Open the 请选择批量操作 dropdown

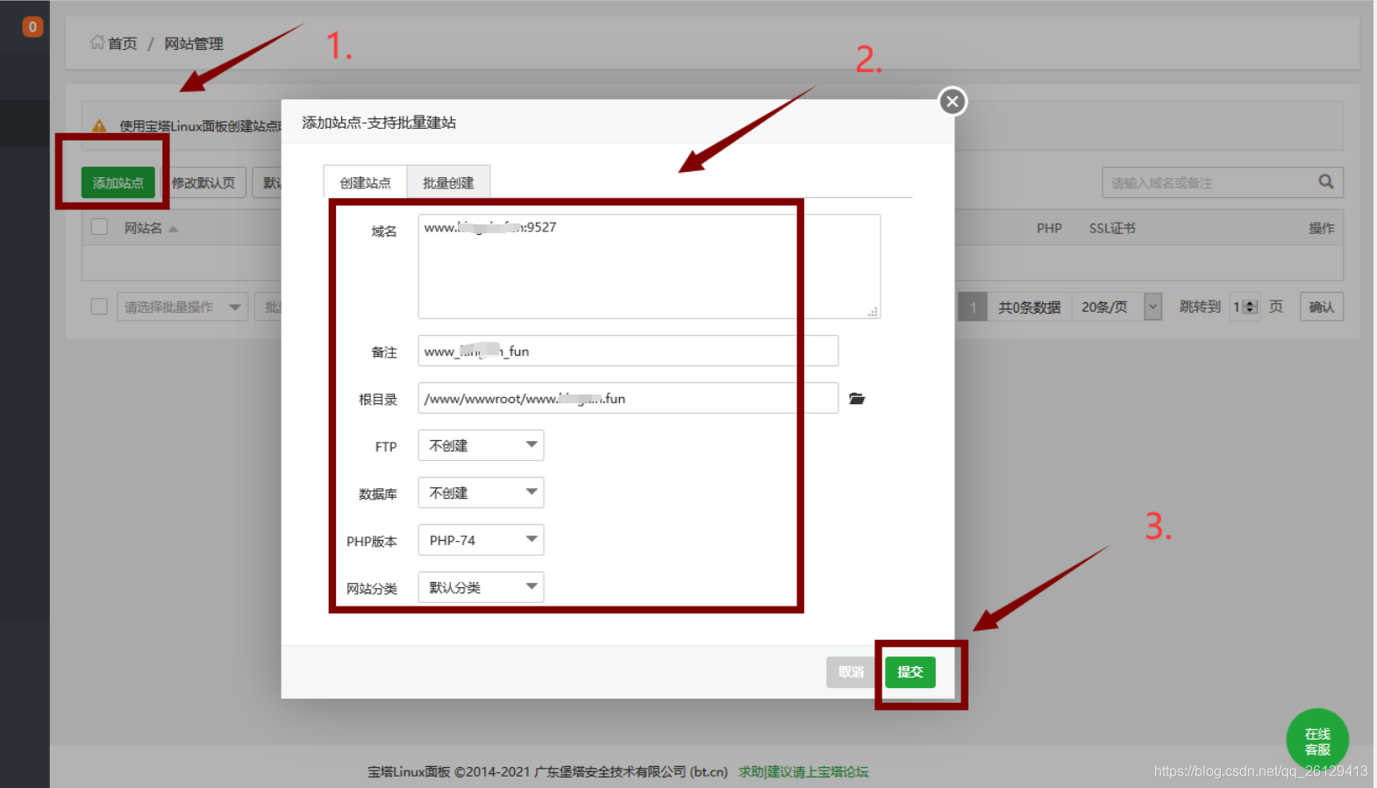tap(182, 307)
